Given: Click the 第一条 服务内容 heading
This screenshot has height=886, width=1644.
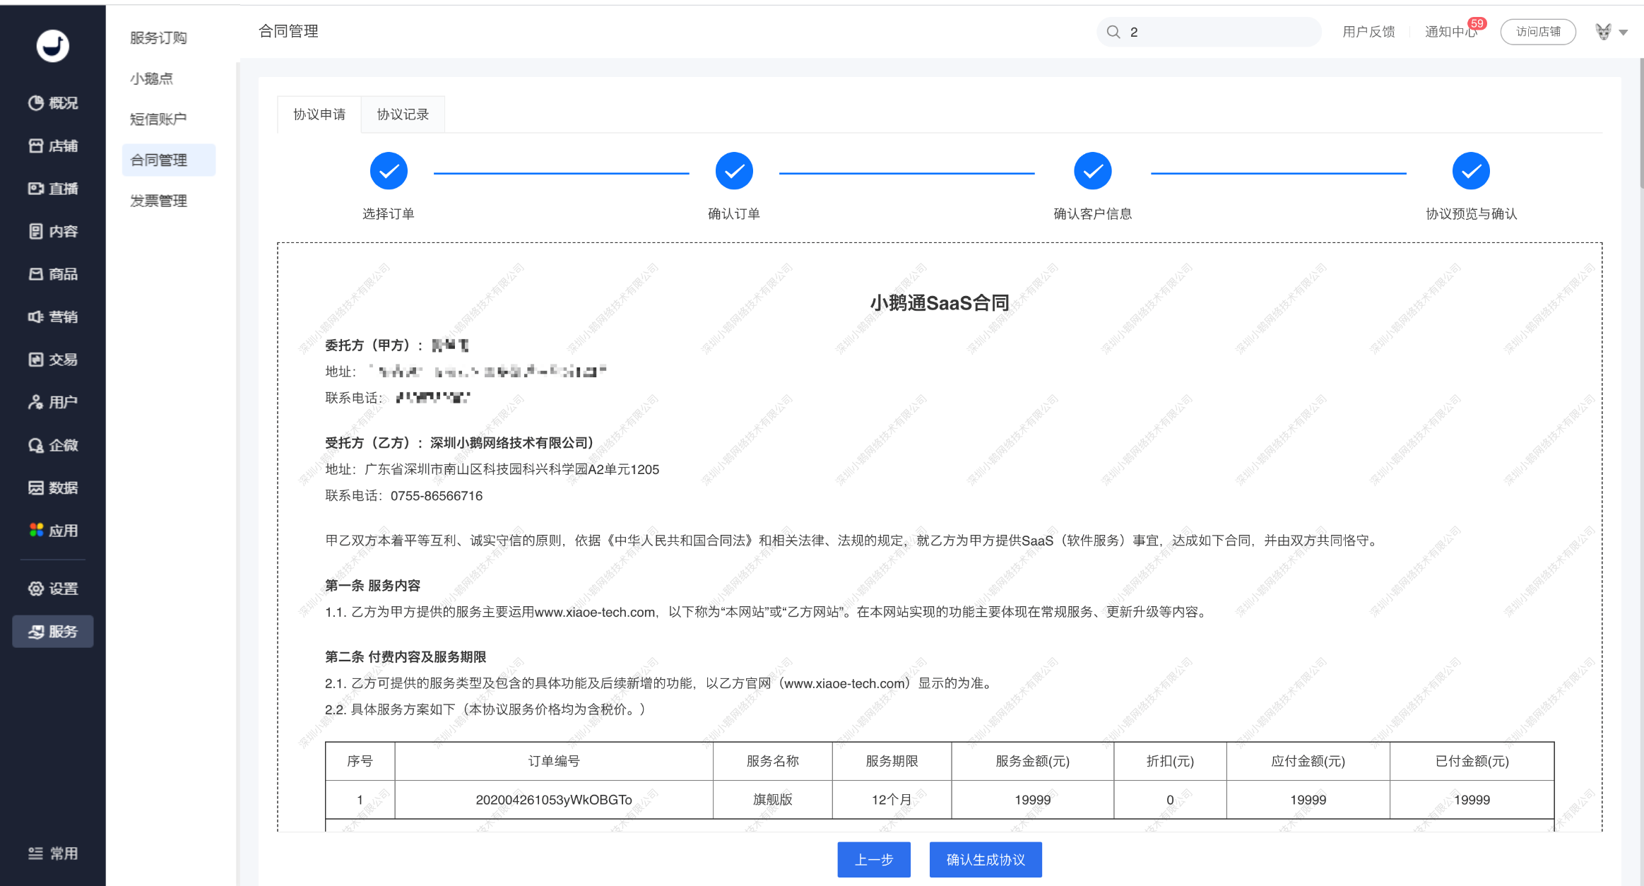Looking at the screenshot, I should (372, 586).
